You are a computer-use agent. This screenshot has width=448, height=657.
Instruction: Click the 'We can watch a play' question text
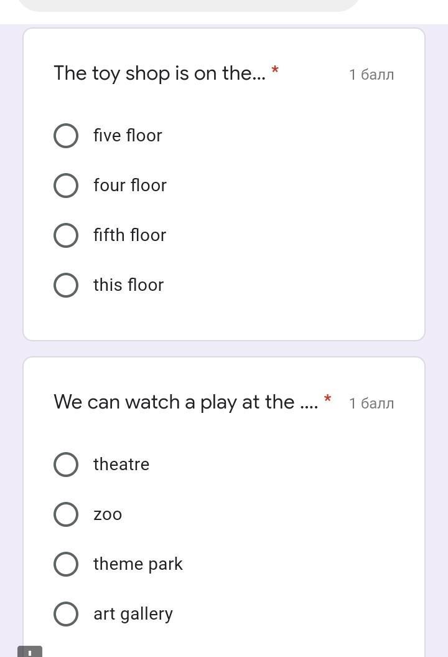coord(185,402)
